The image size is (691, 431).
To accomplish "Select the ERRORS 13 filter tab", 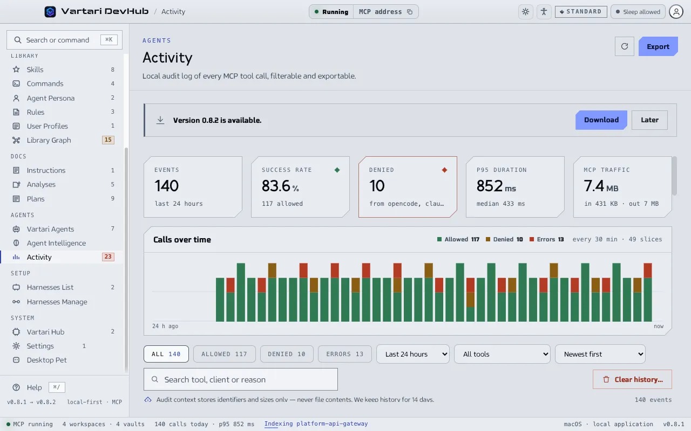I will click(x=345, y=354).
